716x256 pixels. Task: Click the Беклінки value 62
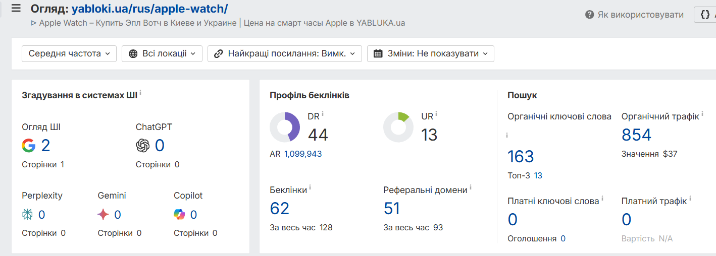coord(280,208)
